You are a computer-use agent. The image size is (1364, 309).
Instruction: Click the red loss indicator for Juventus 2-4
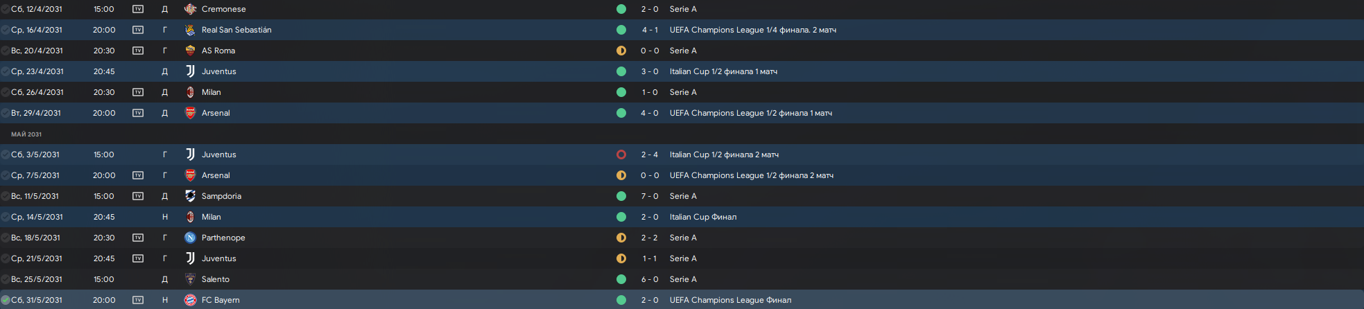[621, 154]
